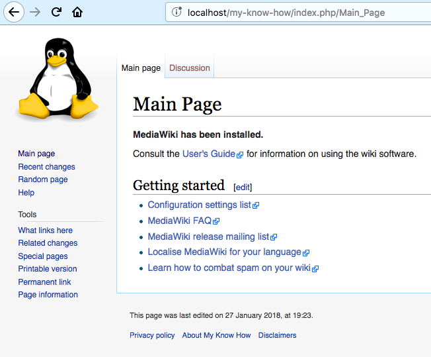Viewport: 431px width, 357px height.
Task: Click the Main Page heading text
Action: point(177,105)
